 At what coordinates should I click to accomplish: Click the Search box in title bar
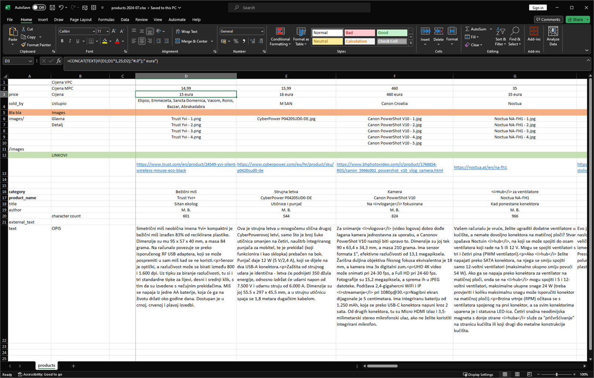pos(299,7)
